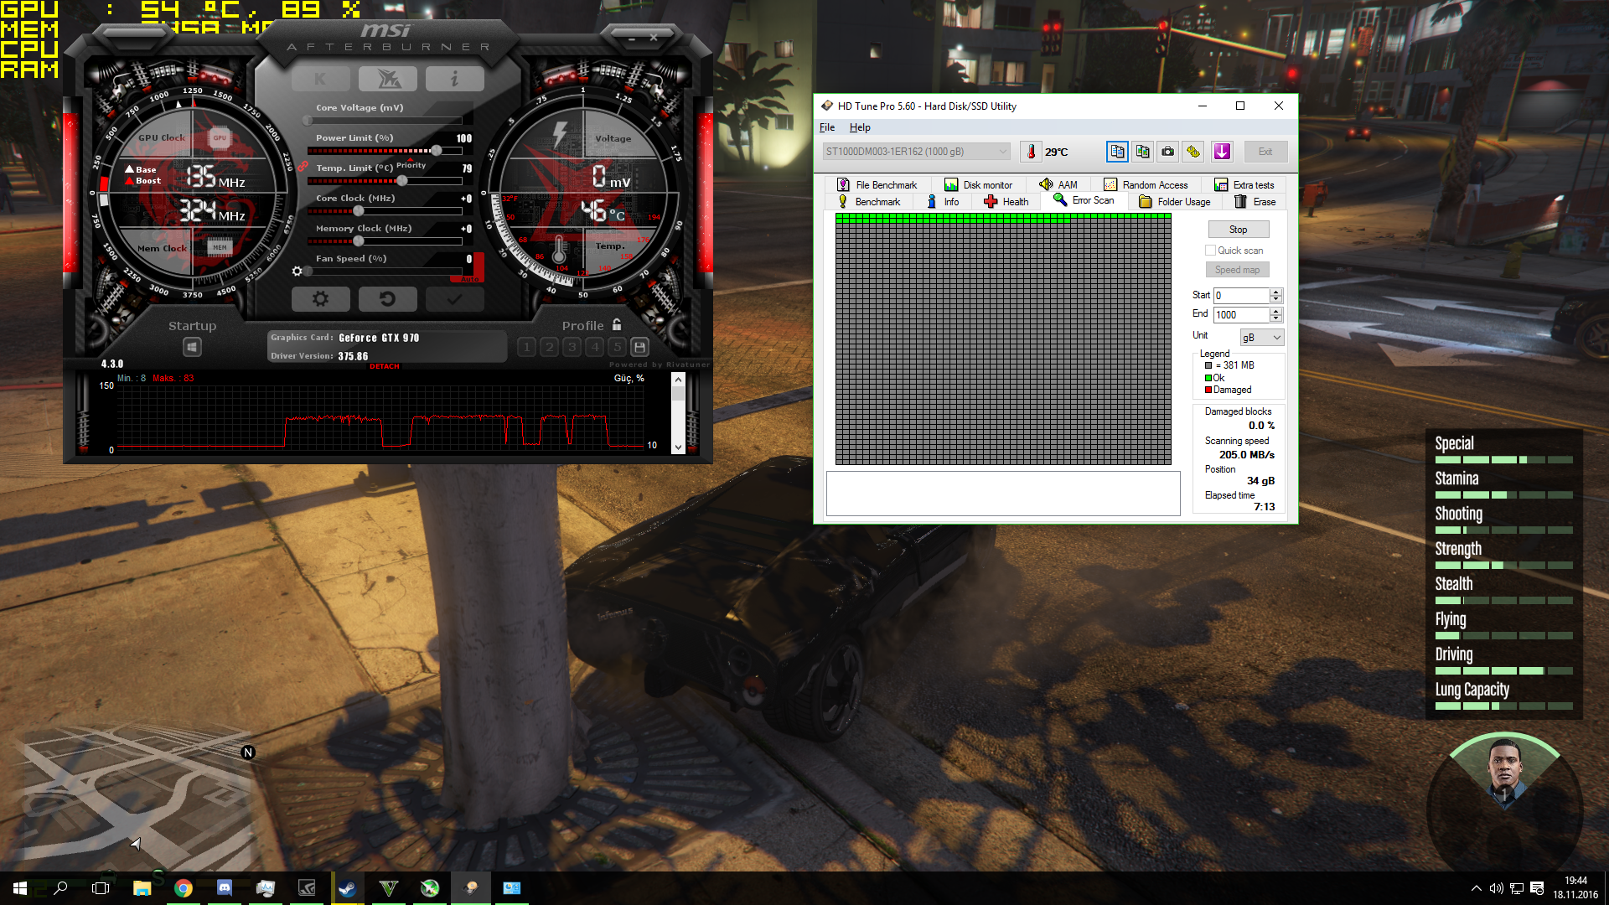Click the Speed map button

point(1237,270)
